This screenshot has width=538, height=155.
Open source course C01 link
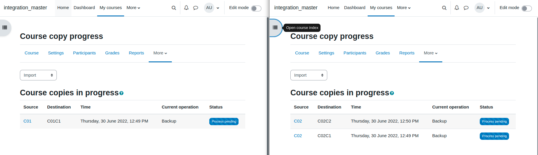pos(27,121)
